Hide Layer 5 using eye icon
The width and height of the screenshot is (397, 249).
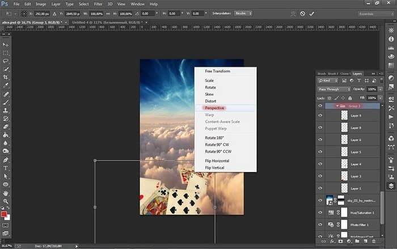(x=321, y=152)
